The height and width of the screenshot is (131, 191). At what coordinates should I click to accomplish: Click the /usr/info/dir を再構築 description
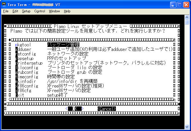(72, 81)
